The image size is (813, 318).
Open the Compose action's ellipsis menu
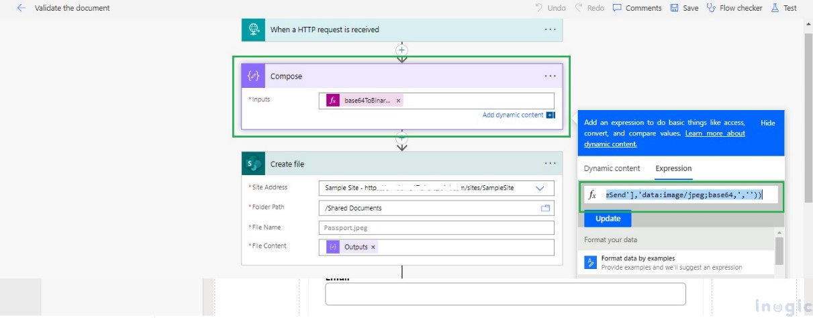click(x=550, y=76)
